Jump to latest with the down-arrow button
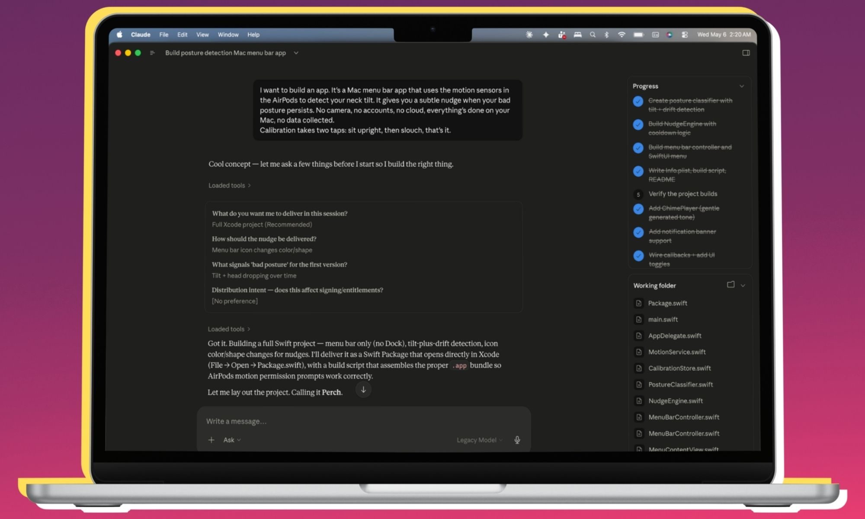 (363, 390)
